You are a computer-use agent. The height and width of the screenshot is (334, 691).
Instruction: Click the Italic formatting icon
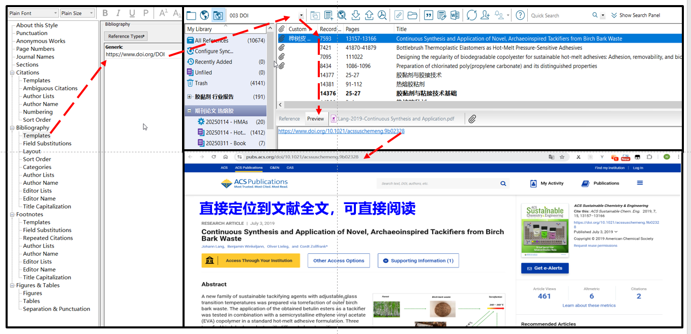[x=118, y=13]
